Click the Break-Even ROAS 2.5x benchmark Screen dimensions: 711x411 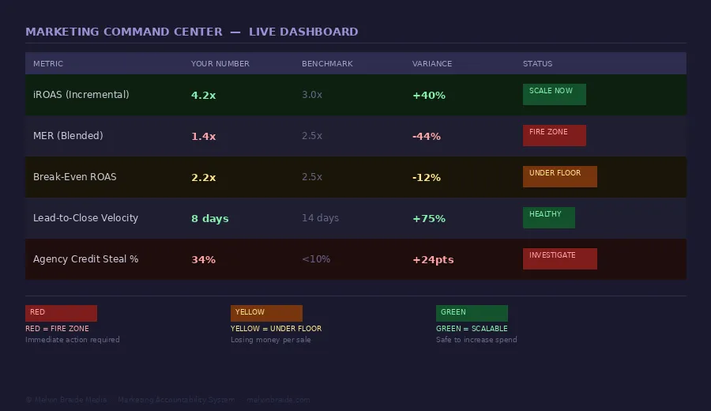[x=312, y=177]
